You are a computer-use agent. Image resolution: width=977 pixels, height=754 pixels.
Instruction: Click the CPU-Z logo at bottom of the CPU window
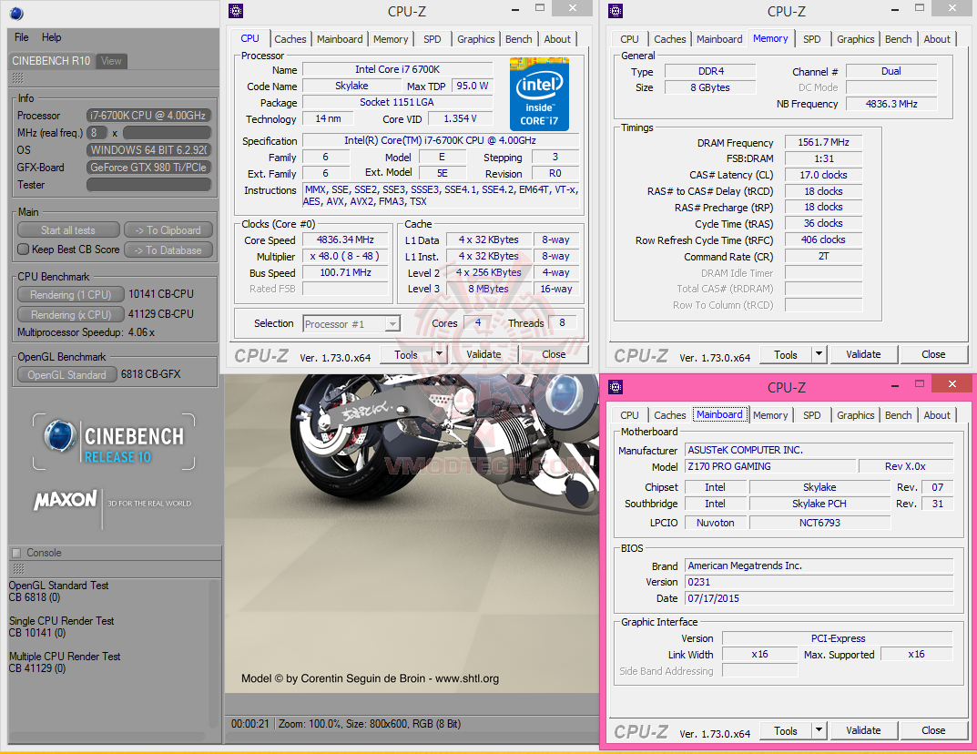tap(261, 354)
